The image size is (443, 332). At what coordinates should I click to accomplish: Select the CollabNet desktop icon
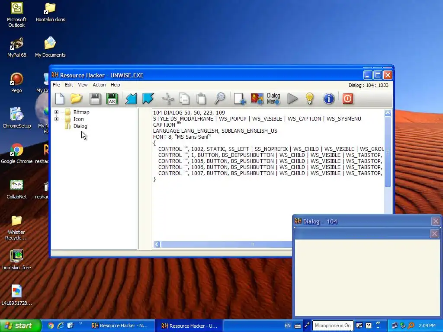pyautogui.click(x=16, y=189)
